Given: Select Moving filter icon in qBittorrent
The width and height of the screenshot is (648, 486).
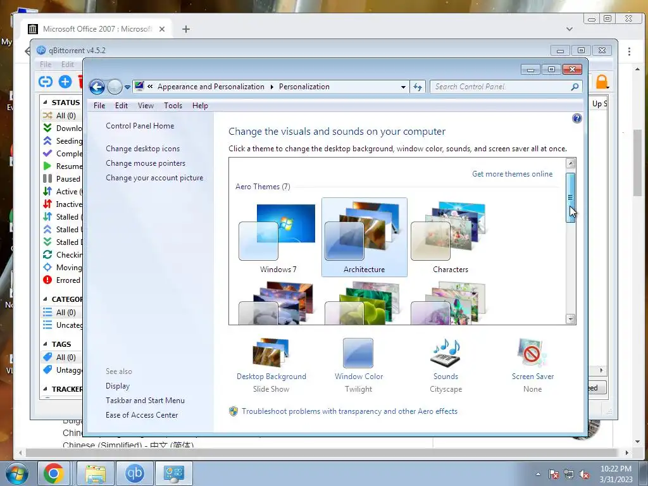Looking at the screenshot, I should (x=47, y=268).
